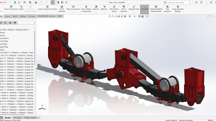
Task: Open Large Assembly Settings
Action: [x=178, y=9]
